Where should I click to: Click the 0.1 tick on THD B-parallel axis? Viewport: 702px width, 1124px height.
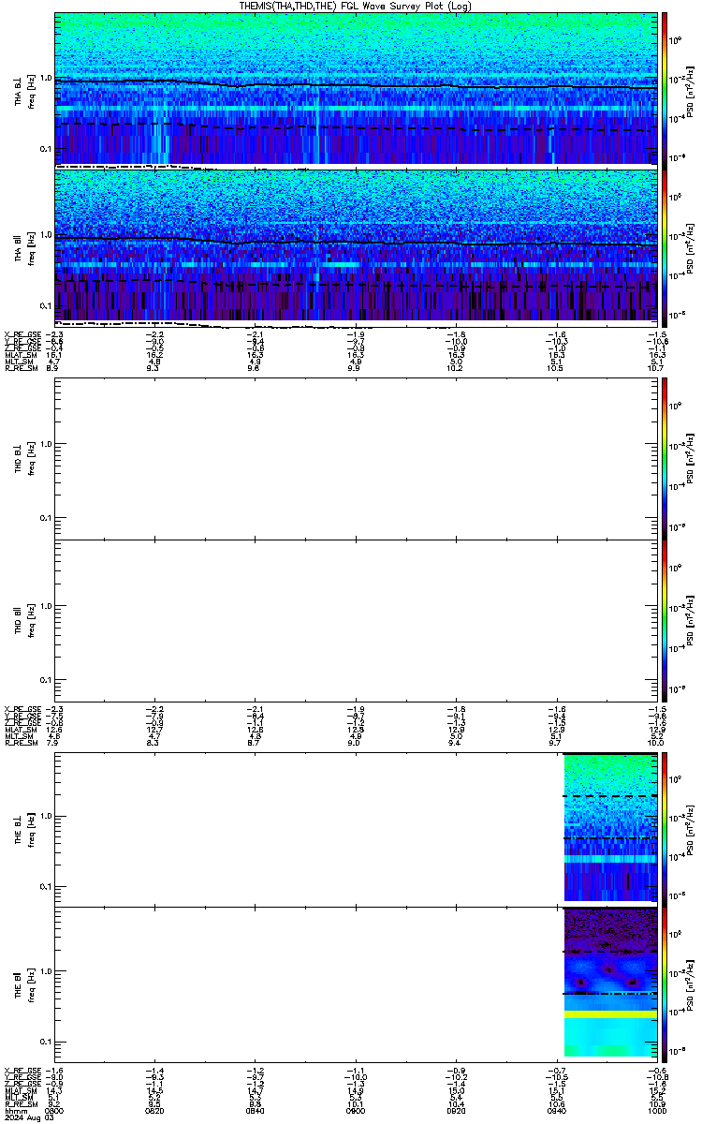tap(45, 679)
